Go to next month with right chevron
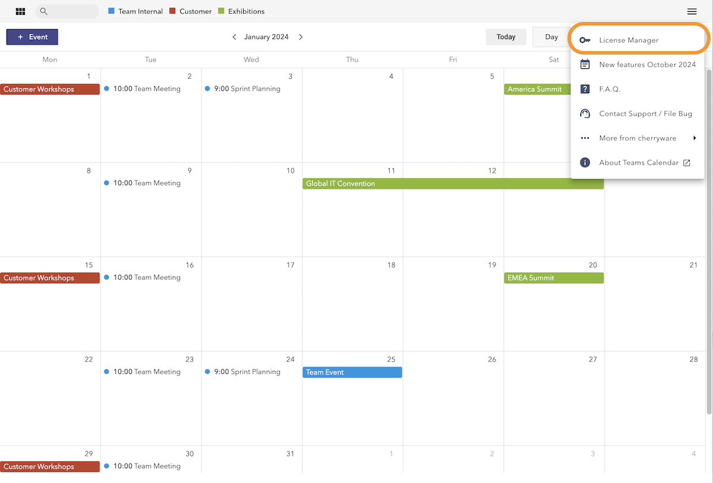The height and width of the screenshot is (483, 713). point(301,37)
